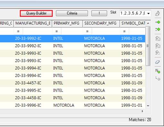Click the PRIMARY_MFG filter value field
This screenshot has height=127, width=164.
(72, 31)
